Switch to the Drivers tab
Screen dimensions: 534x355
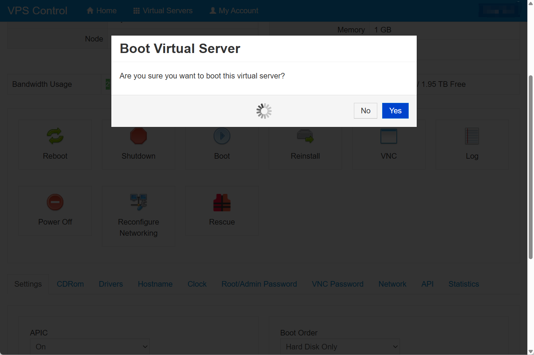(x=111, y=284)
